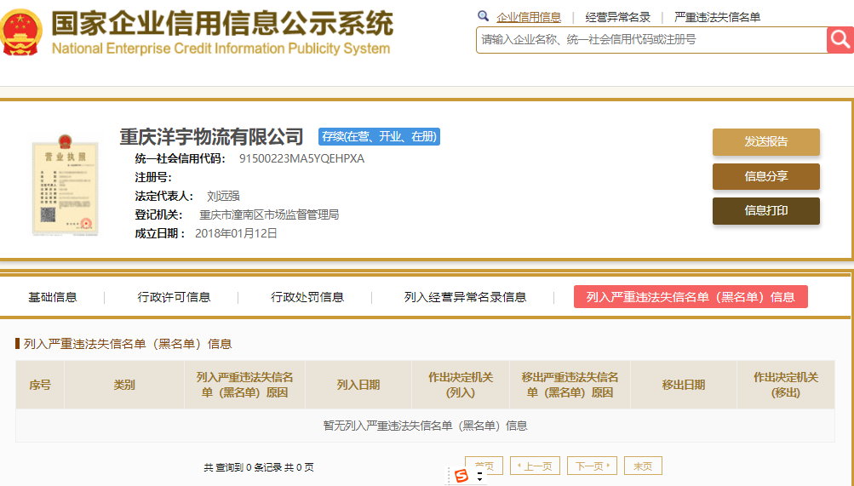
Task: Select 企业信用信息 search category
Action: 528,17
